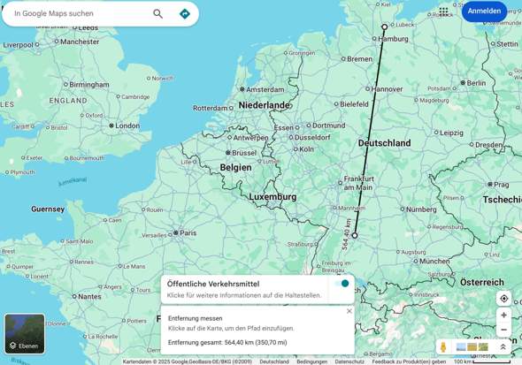Zoom in with the plus button
Viewport: 522px width, 365px height.
pyautogui.click(x=503, y=316)
